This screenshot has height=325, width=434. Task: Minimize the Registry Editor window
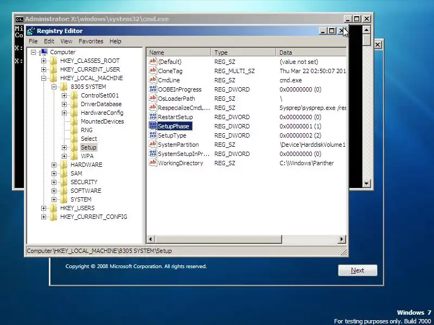click(323, 31)
